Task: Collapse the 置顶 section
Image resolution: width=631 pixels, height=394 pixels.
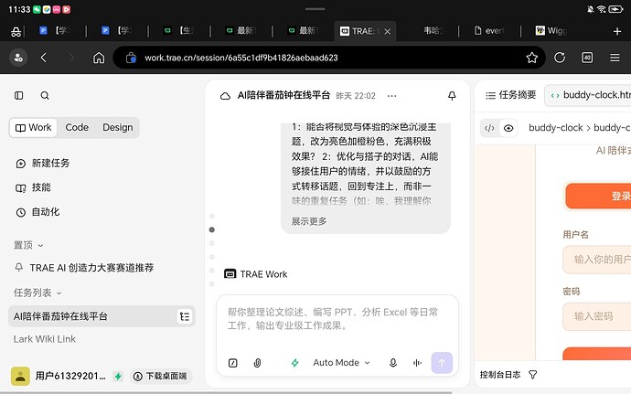Action: point(28,245)
